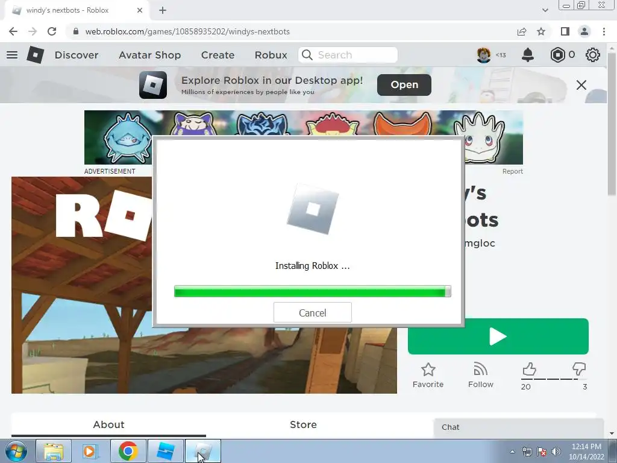Switch to the About tab
Image resolution: width=617 pixels, height=463 pixels.
(x=108, y=424)
